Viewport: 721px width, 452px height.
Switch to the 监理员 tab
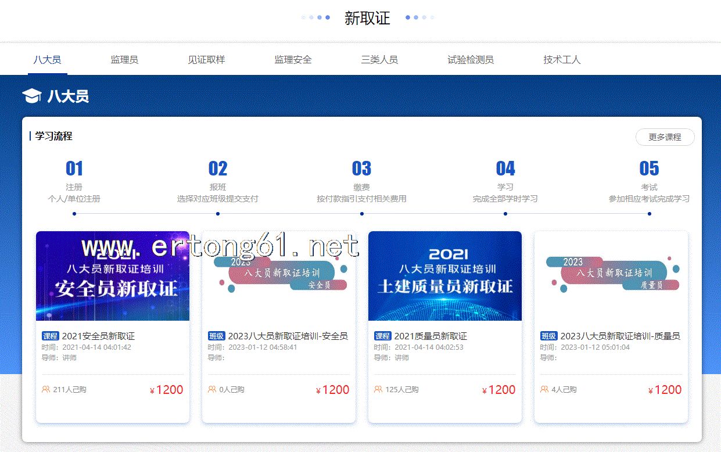(x=124, y=59)
